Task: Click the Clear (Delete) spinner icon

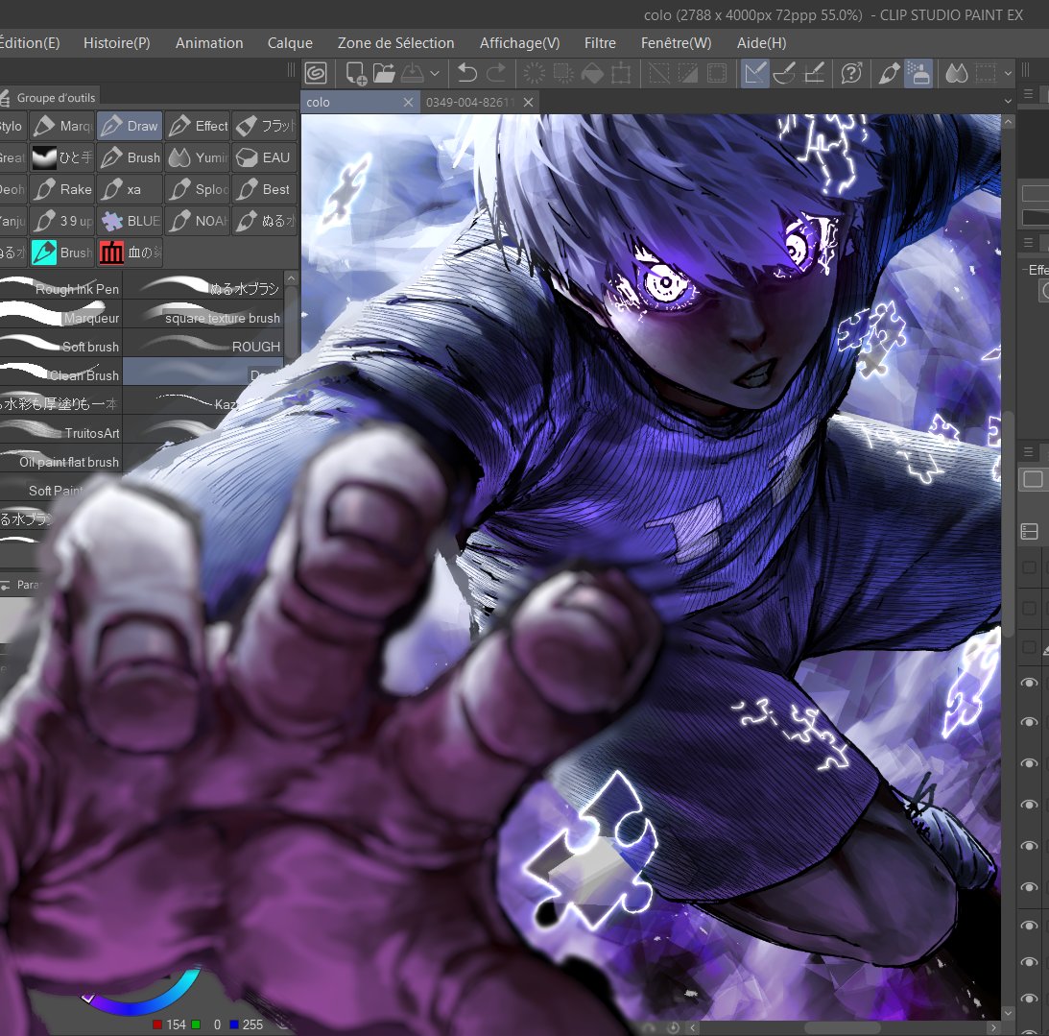Action: pyautogui.click(x=534, y=73)
